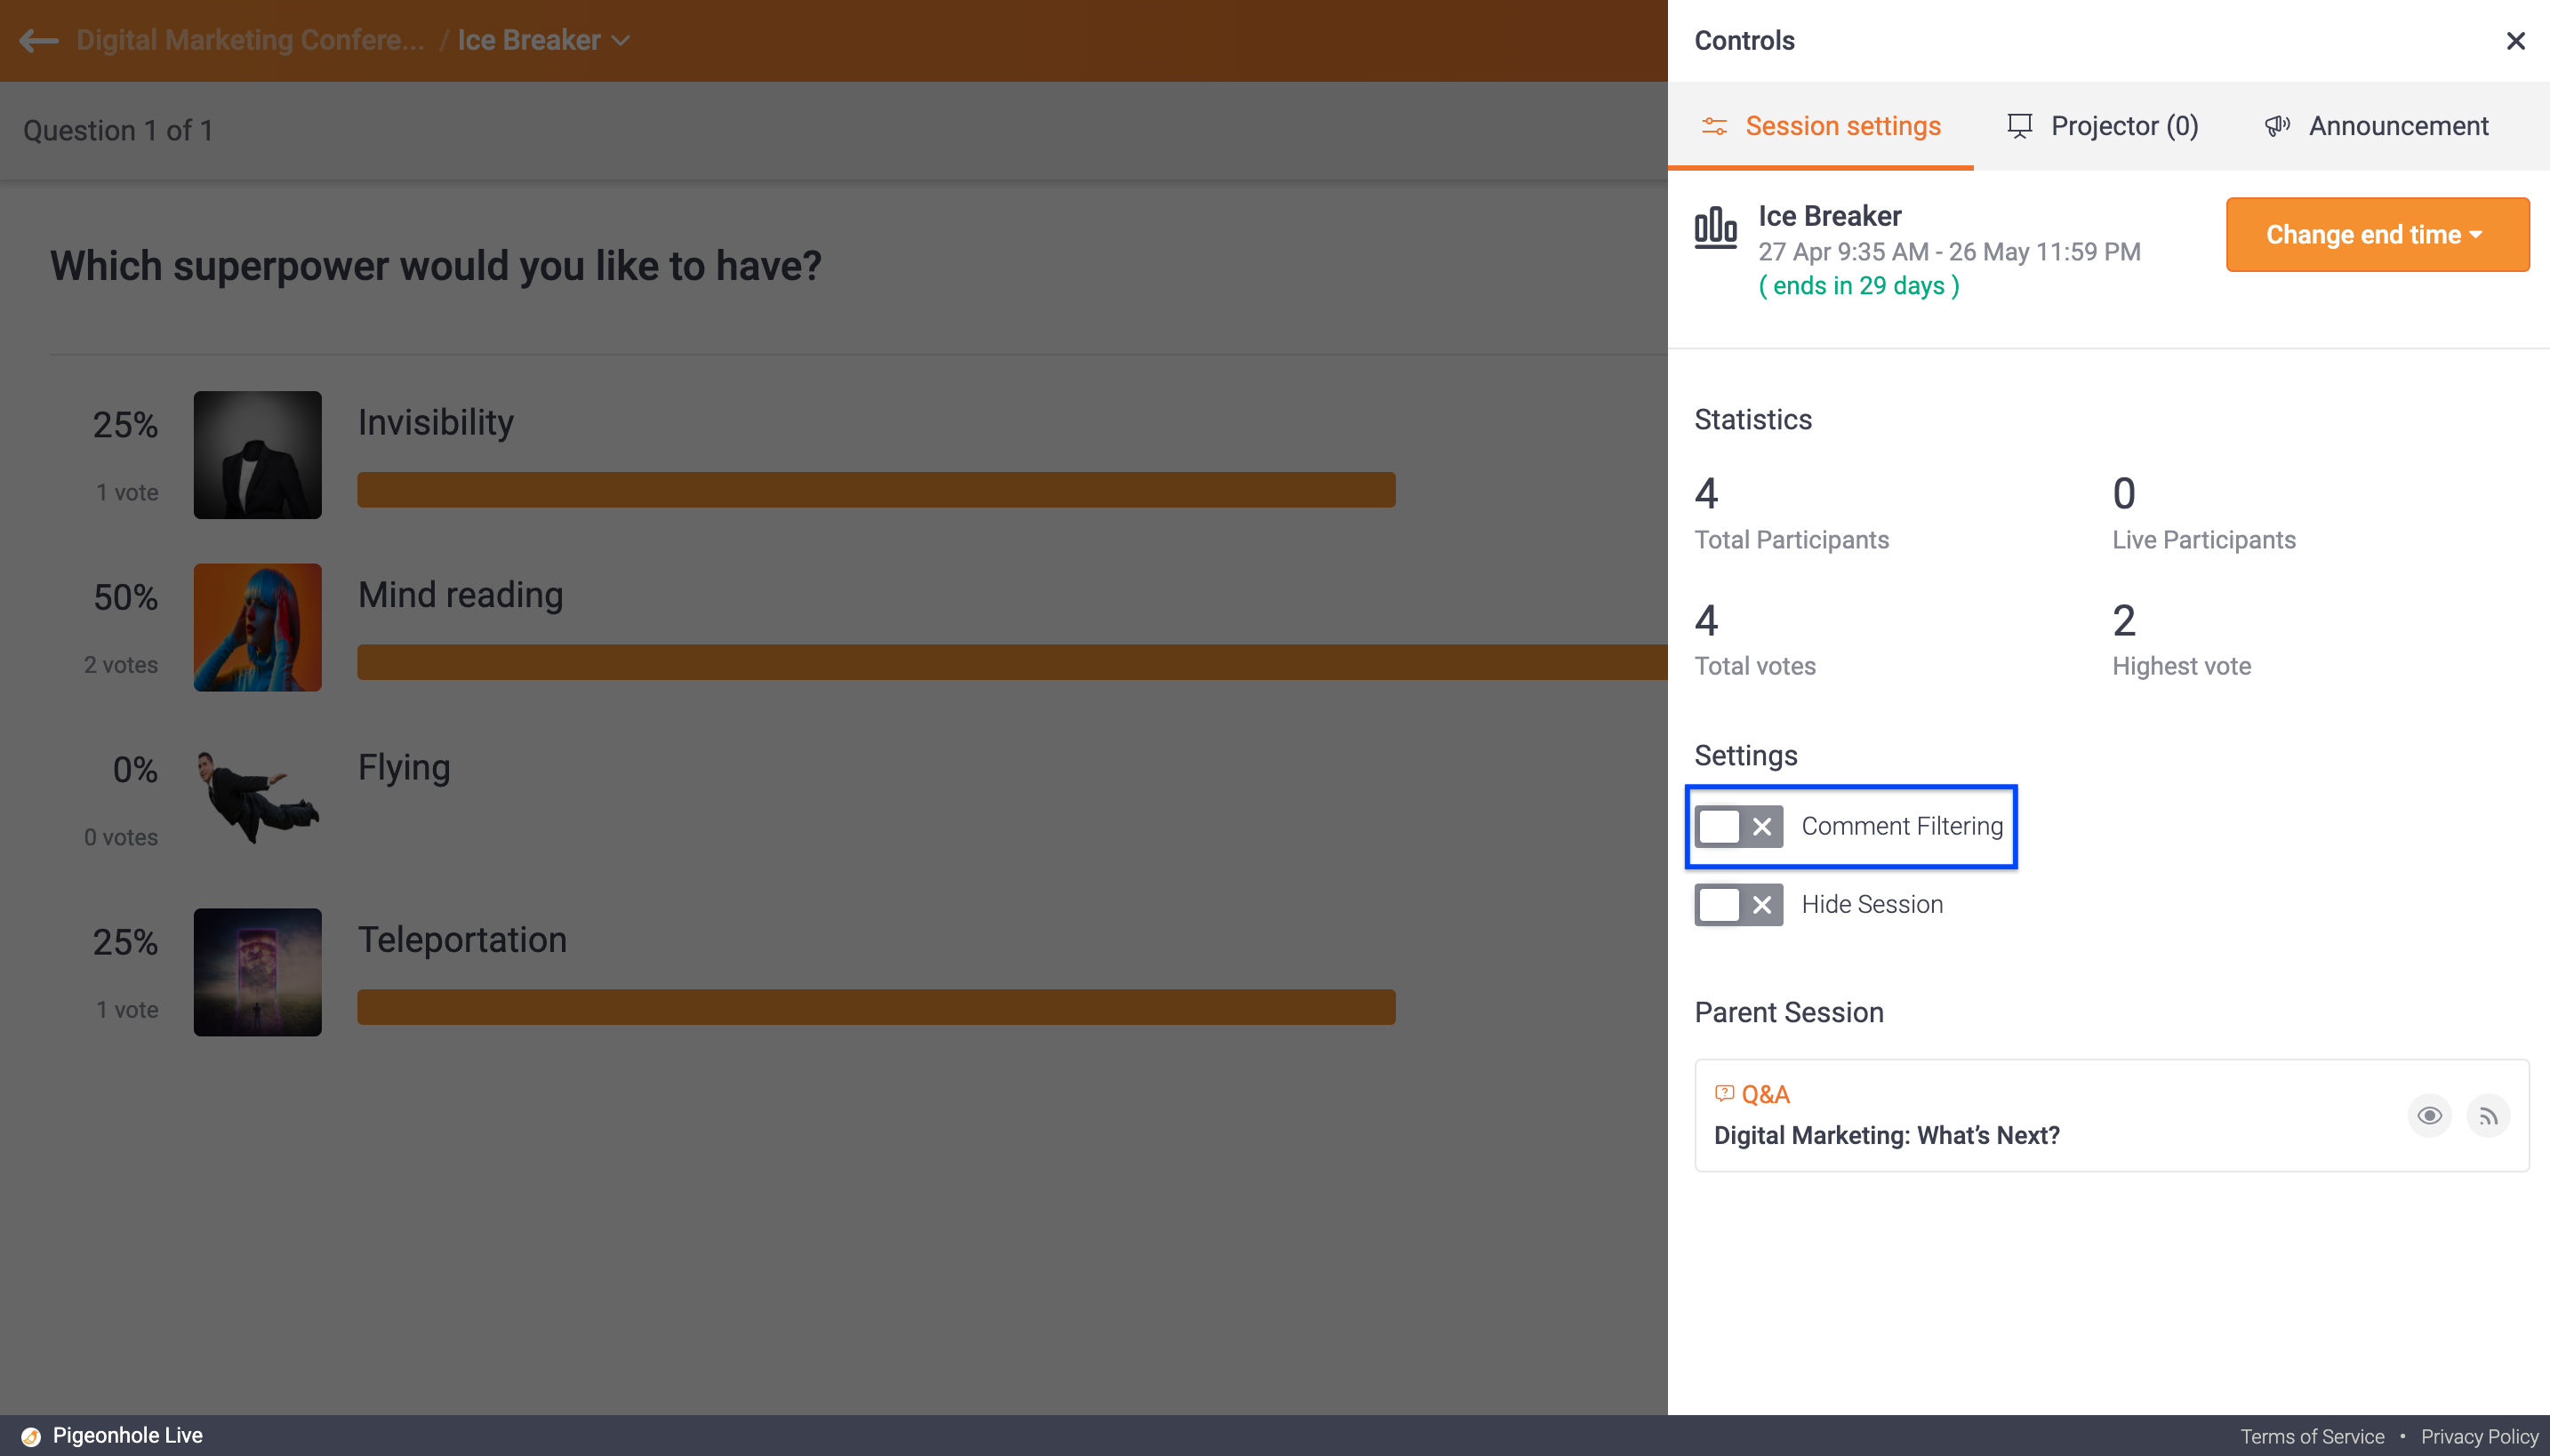The width and height of the screenshot is (2550, 1456).
Task: Click the 'Hide Session' label text
Action: (x=1872, y=904)
